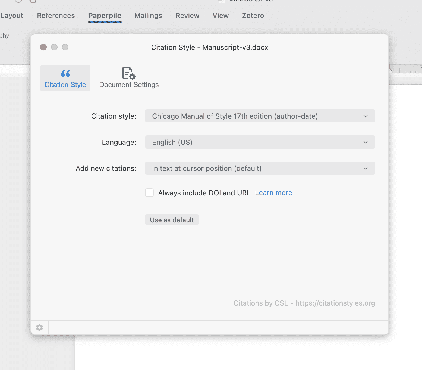Viewport: 422px width, 370px height.
Task: Switch to the Document Settings pane
Action: (x=129, y=78)
